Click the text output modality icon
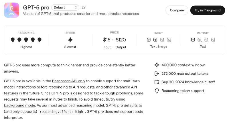 coord(193,40)
